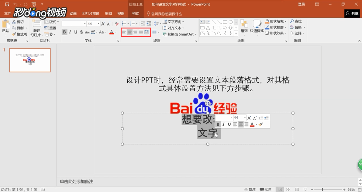Viewport: 362px width, 192px height.
Task: Open the font name dropdown in ribbon
Action: click(x=85, y=24)
